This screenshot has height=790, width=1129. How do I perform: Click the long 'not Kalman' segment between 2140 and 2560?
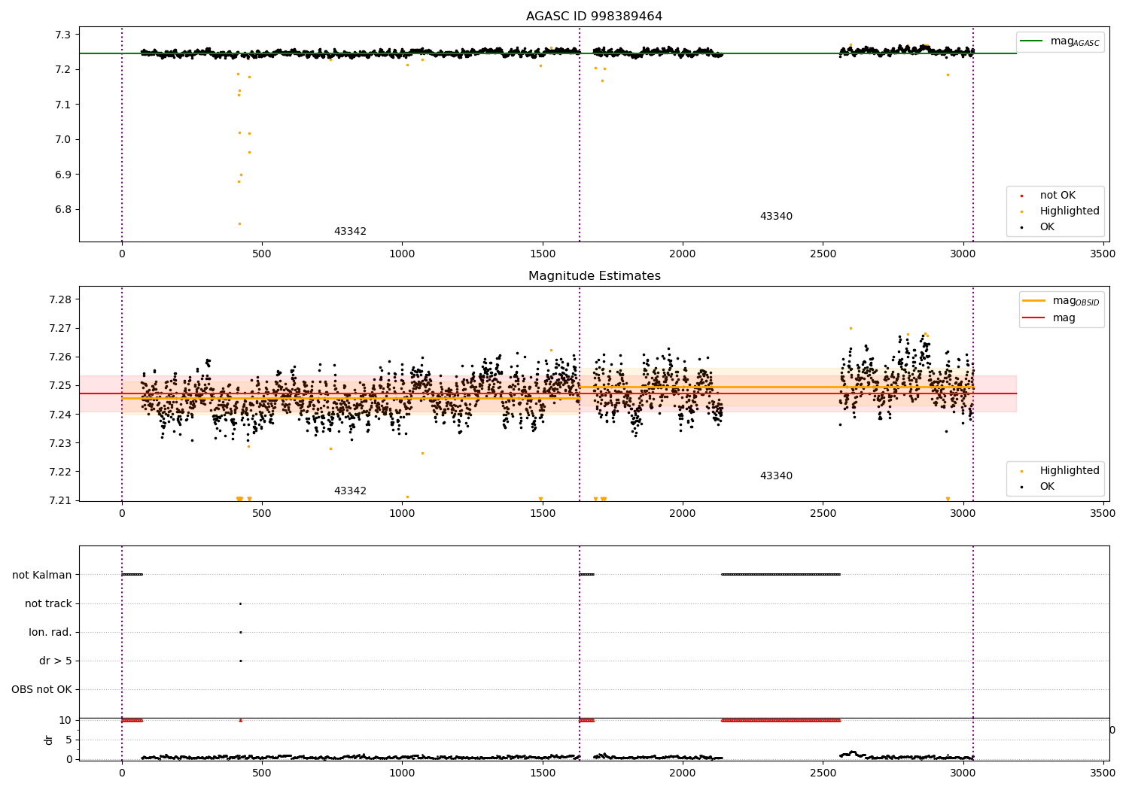coord(781,575)
